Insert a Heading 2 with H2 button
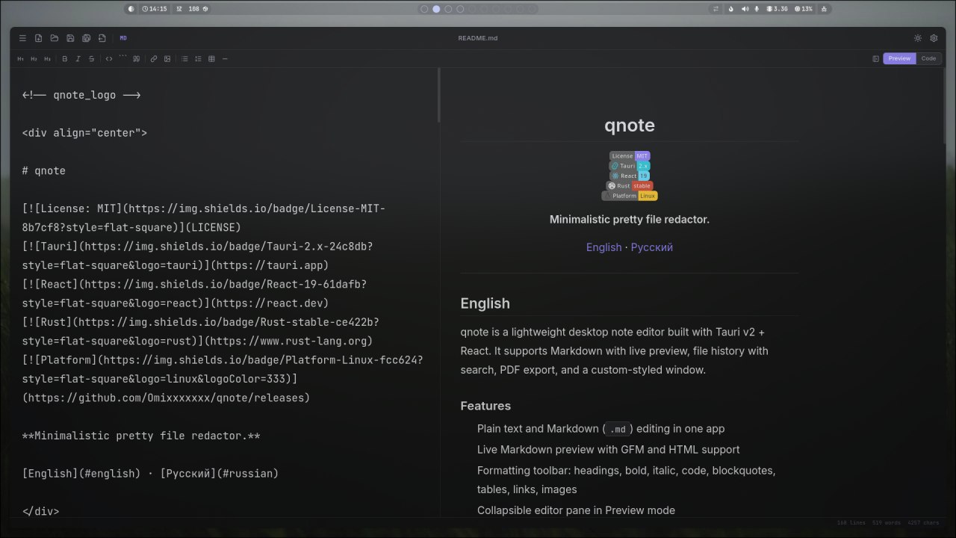Screen dimensions: 956x538 [x=34, y=58]
